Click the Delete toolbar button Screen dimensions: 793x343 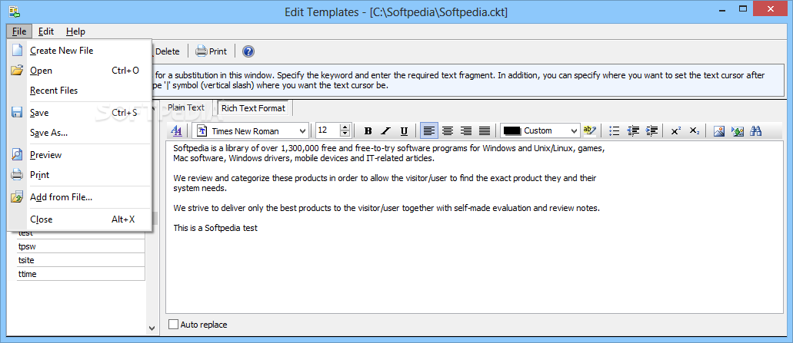click(166, 51)
